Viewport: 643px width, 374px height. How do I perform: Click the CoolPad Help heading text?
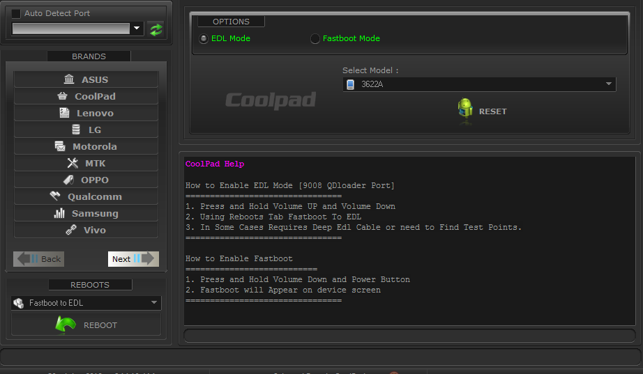point(215,164)
